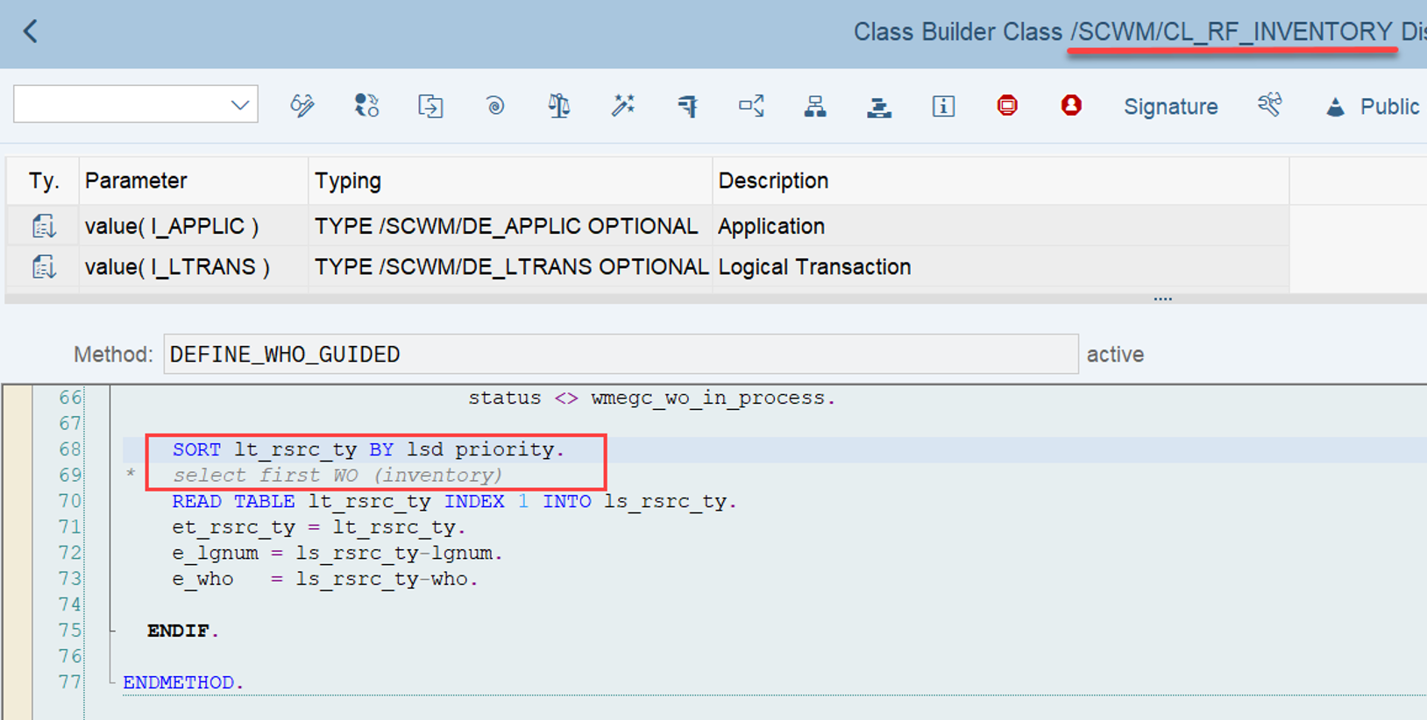Toggle Display/Change mode pencil icon
This screenshot has width=1427, height=720.
click(302, 106)
